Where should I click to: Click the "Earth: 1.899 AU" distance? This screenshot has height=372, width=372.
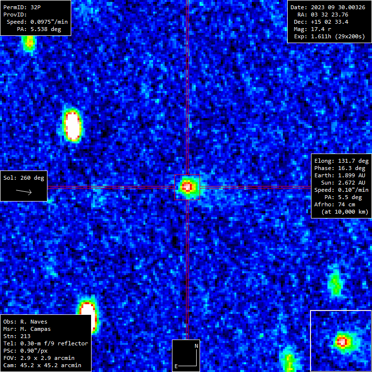click(x=340, y=175)
